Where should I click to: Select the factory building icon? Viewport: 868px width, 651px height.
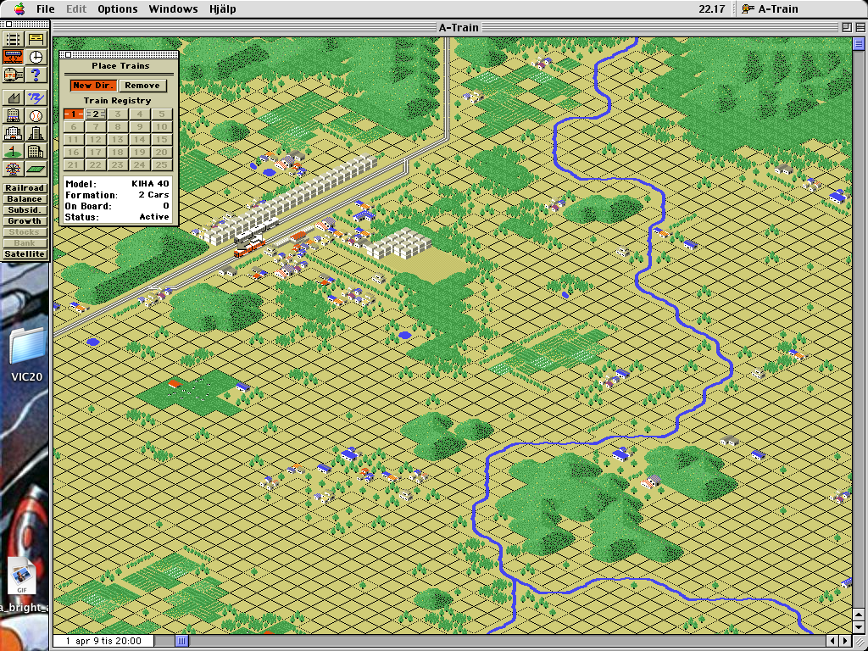(13, 98)
